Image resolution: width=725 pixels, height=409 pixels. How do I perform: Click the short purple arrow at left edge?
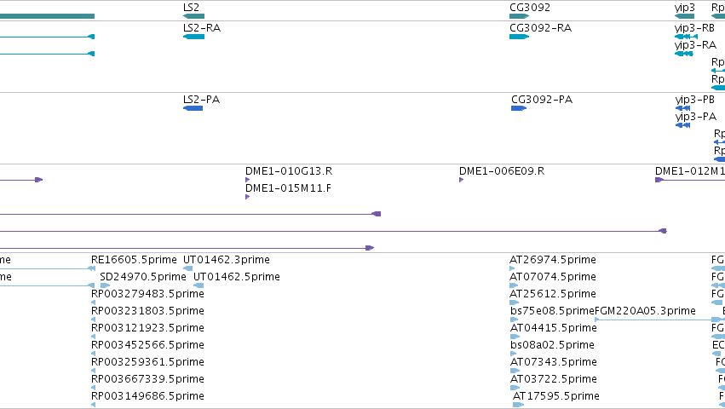(21, 180)
